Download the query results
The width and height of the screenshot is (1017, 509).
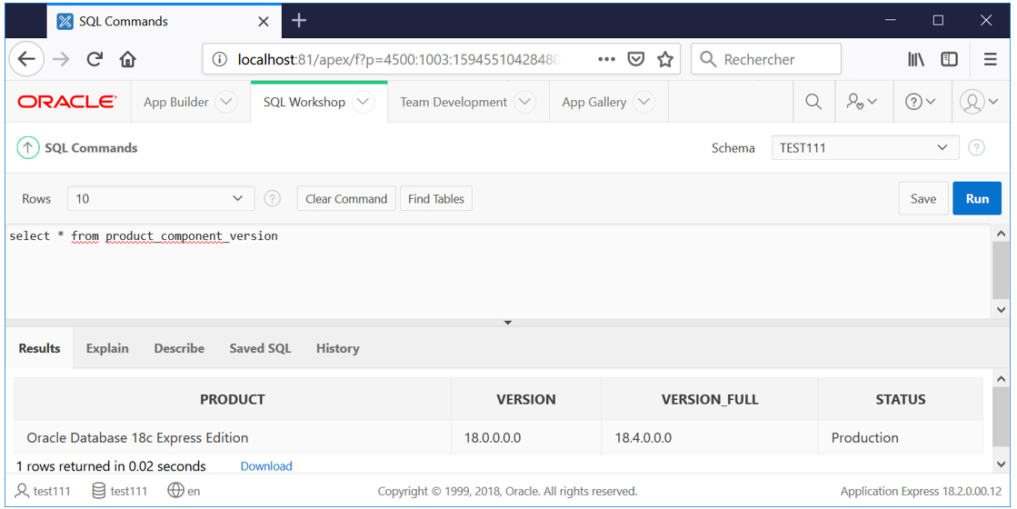266,466
